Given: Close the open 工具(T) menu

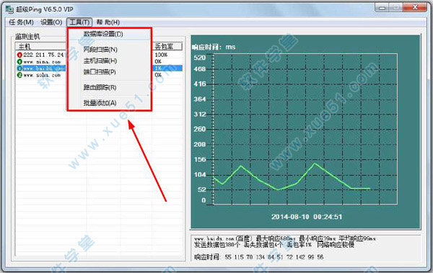Looking at the screenshot, I should (79, 22).
